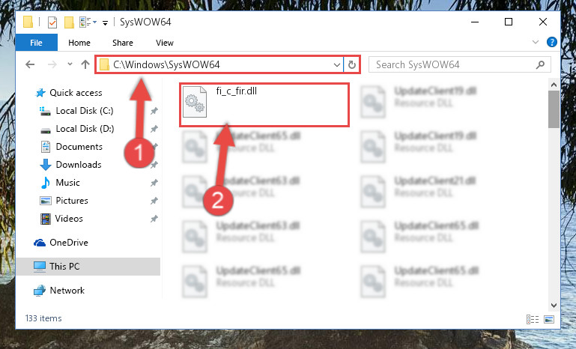
Task: Unpin Music from Quick access
Action: point(154,183)
